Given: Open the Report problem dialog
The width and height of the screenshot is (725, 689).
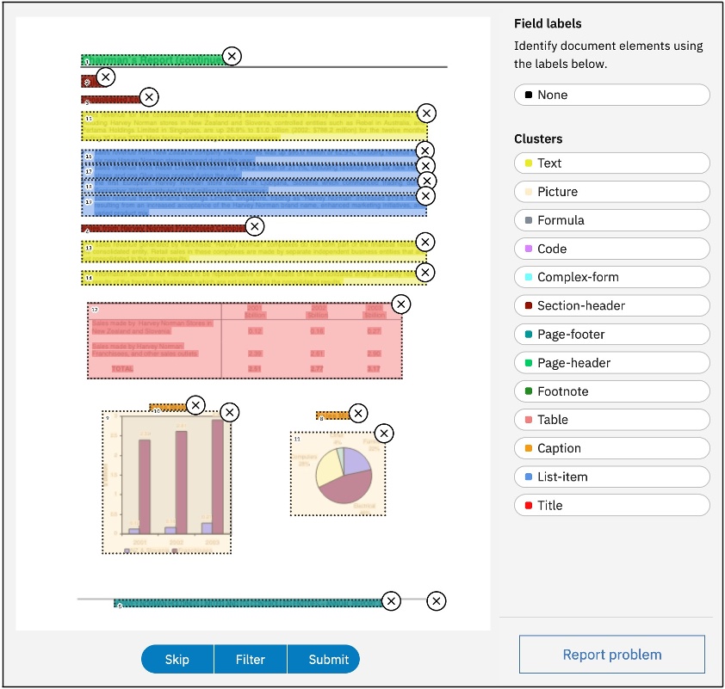Looking at the screenshot, I should point(611,654).
